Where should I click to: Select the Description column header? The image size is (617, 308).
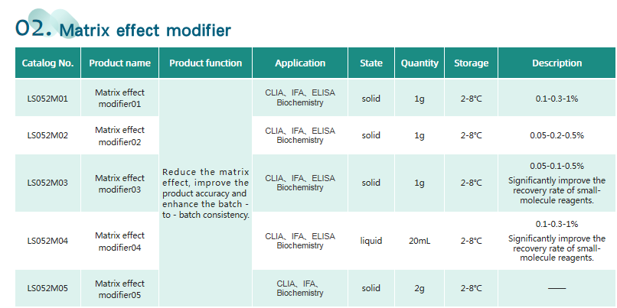(557, 63)
